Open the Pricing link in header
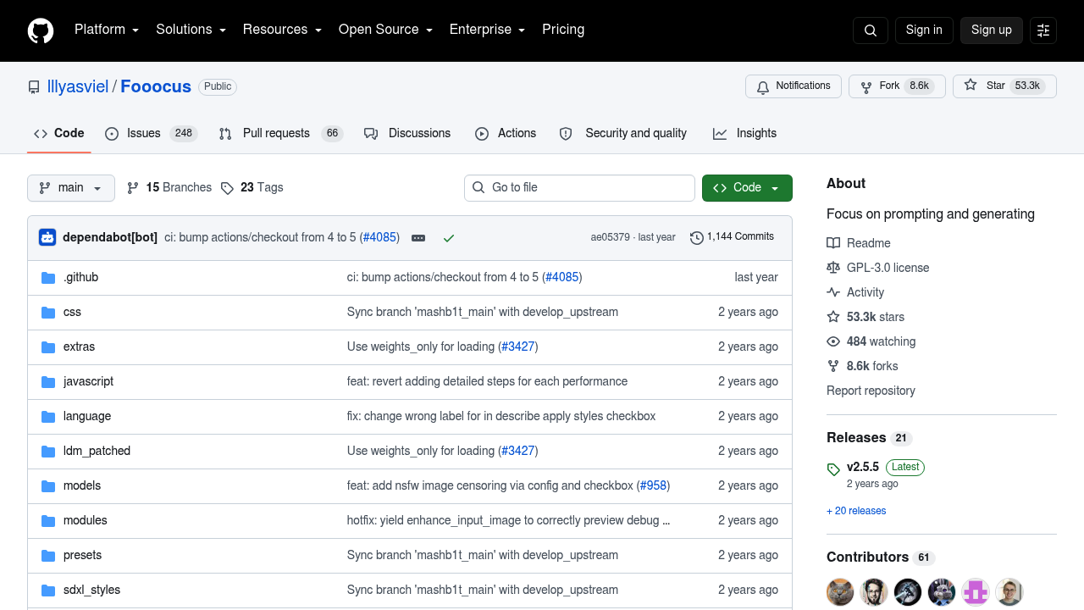Viewport: 1084px width, 610px height. [x=563, y=30]
